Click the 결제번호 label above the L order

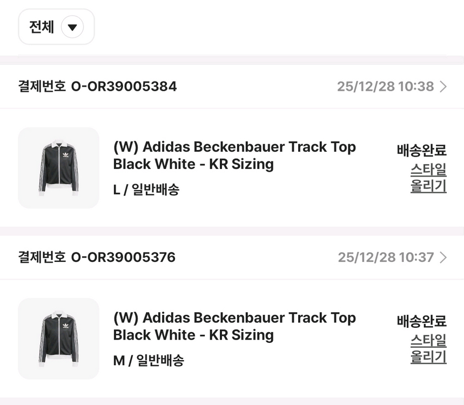[42, 86]
